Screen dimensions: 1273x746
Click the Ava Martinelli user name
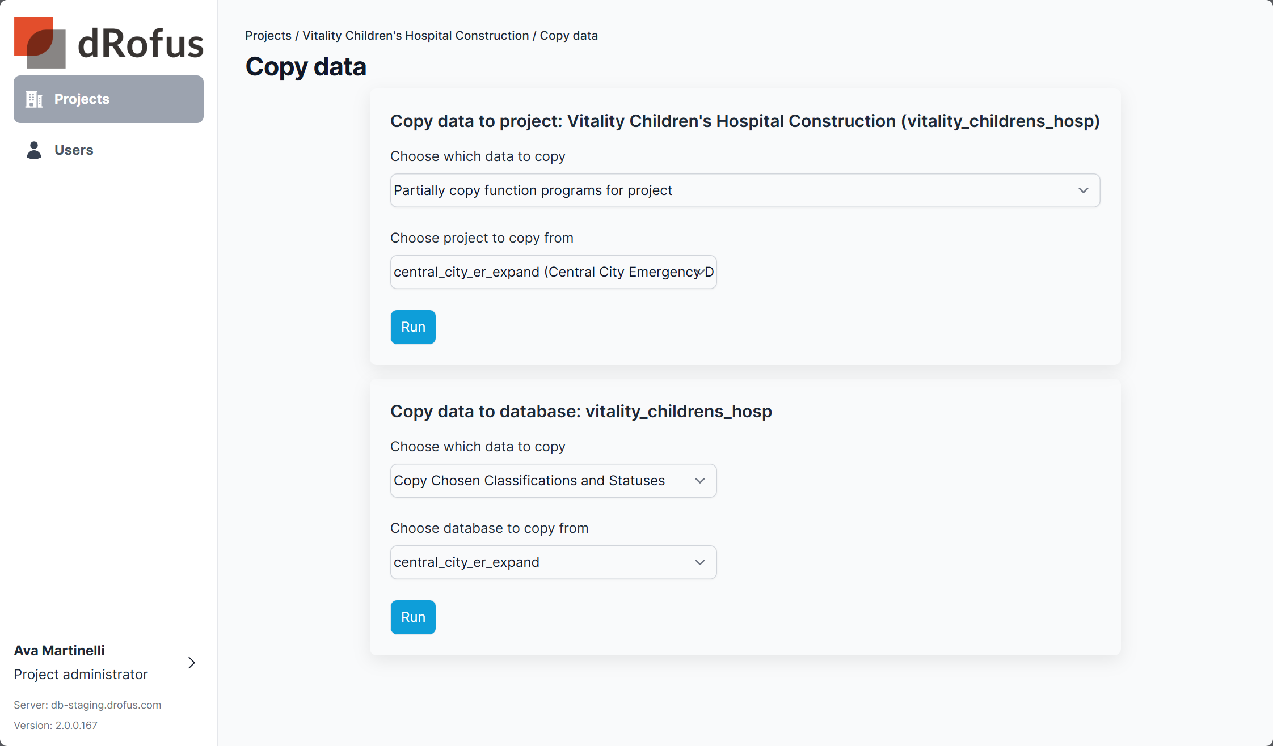(60, 651)
